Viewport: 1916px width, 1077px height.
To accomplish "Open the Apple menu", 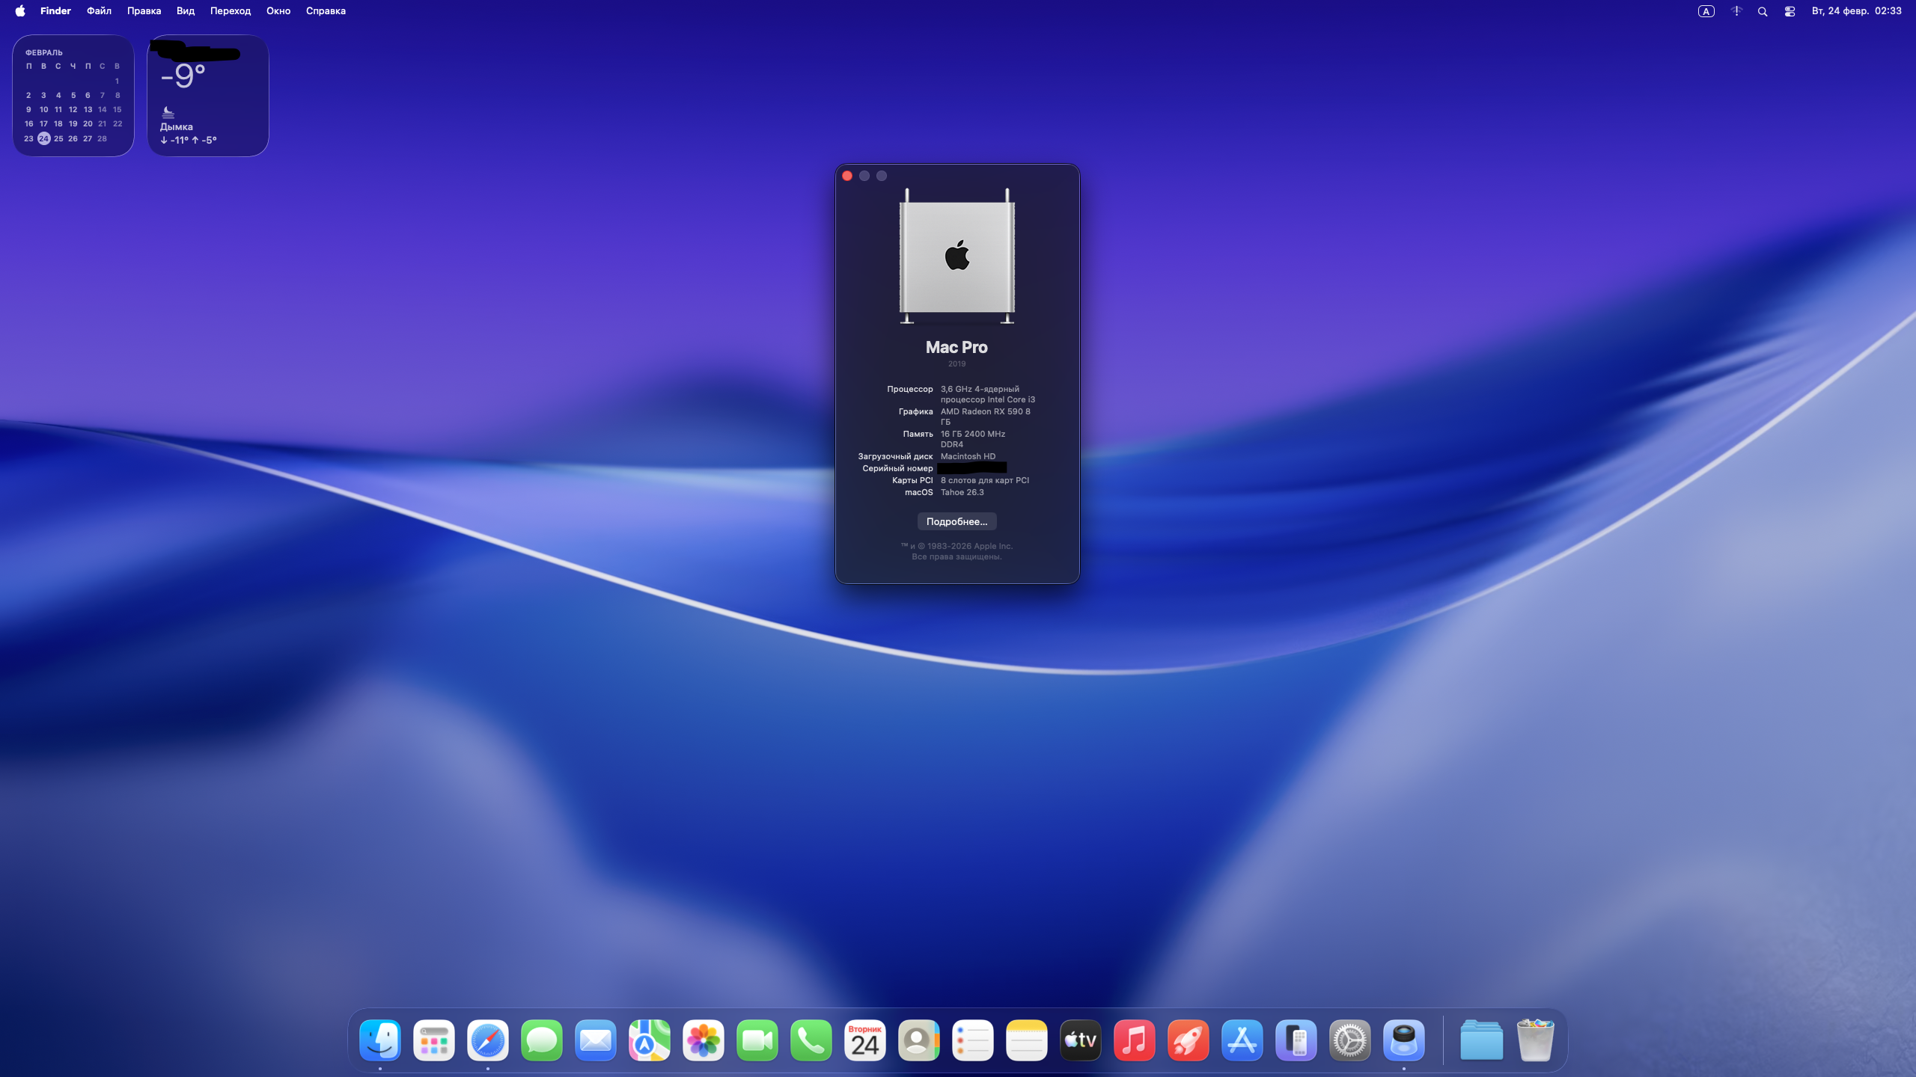I will tap(20, 11).
